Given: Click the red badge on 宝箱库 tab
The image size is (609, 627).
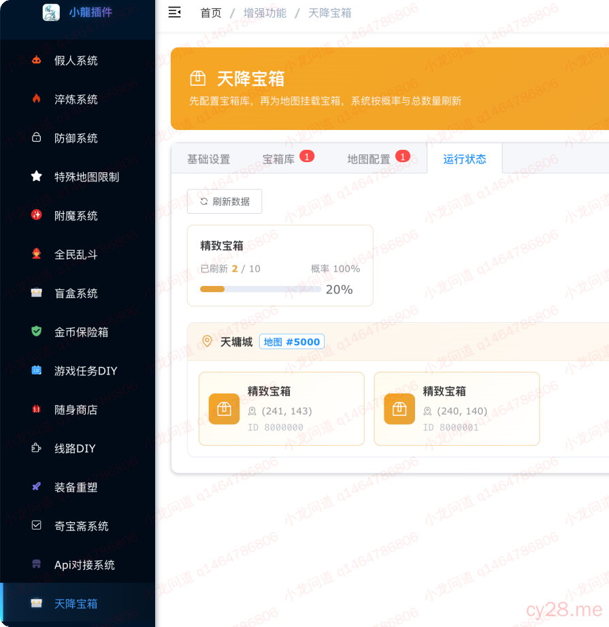Looking at the screenshot, I should 307,157.
